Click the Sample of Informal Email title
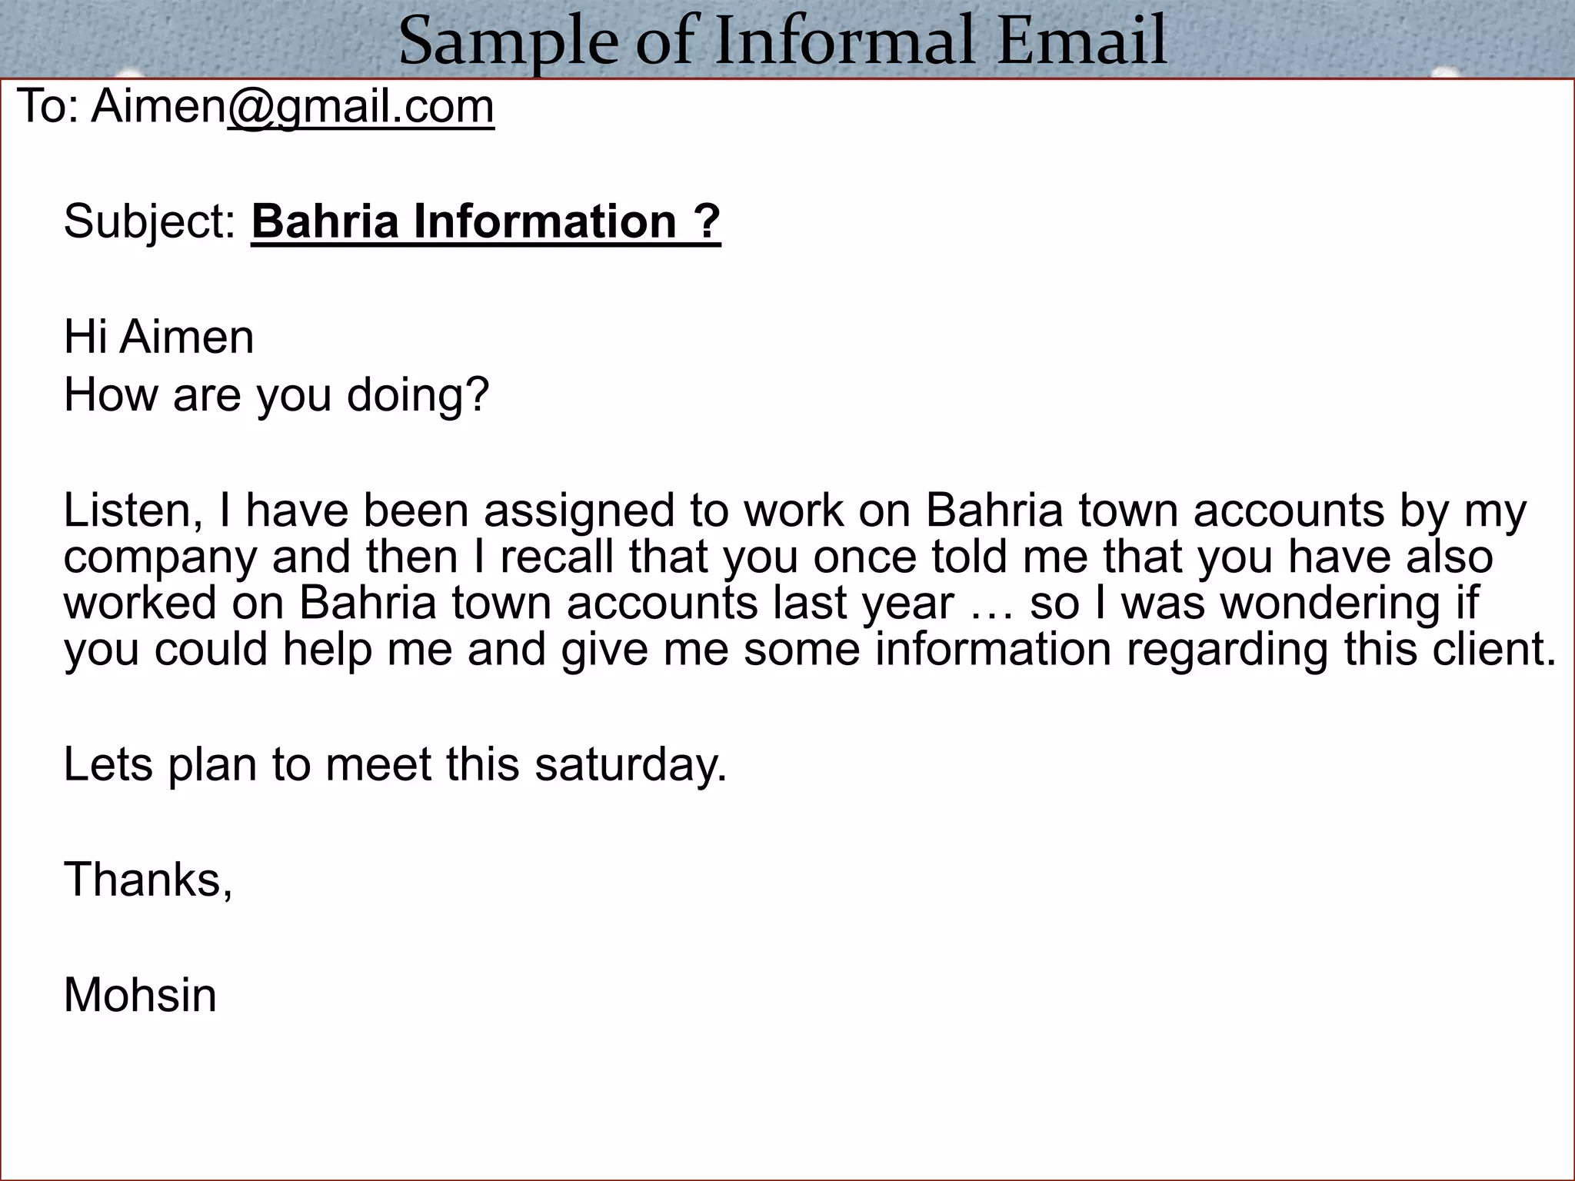Screen dimensions: 1575x1181 pyautogui.click(x=783, y=40)
